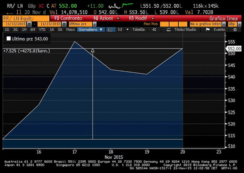The width and height of the screenshot is (244, 173).
Task: Toggle the Ultimo prz legend checkbox
Action: 8,39
